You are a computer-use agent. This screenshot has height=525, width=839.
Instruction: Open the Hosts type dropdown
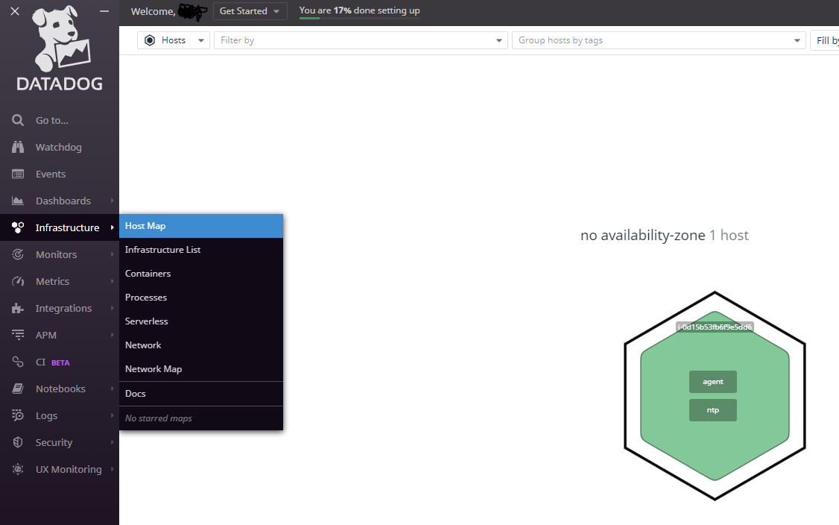(x=174, y=40)
